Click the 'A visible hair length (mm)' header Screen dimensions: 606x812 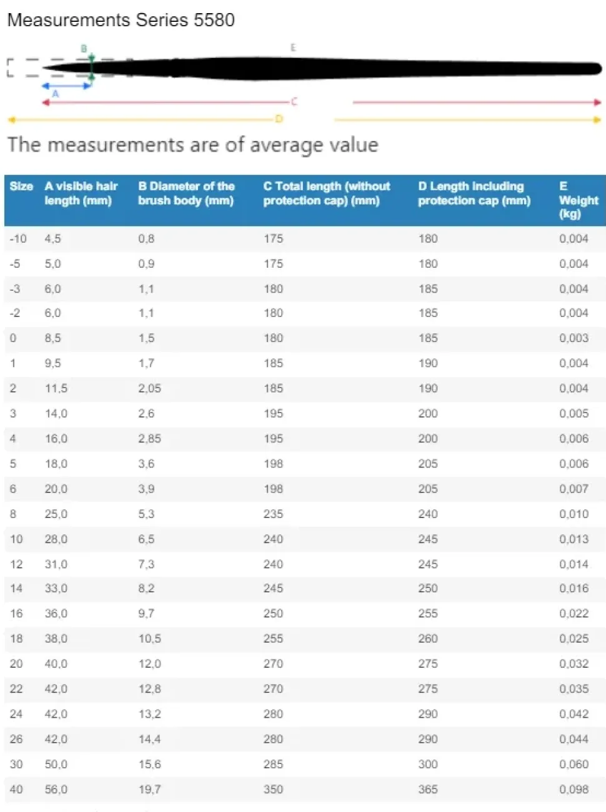[81, 193]
